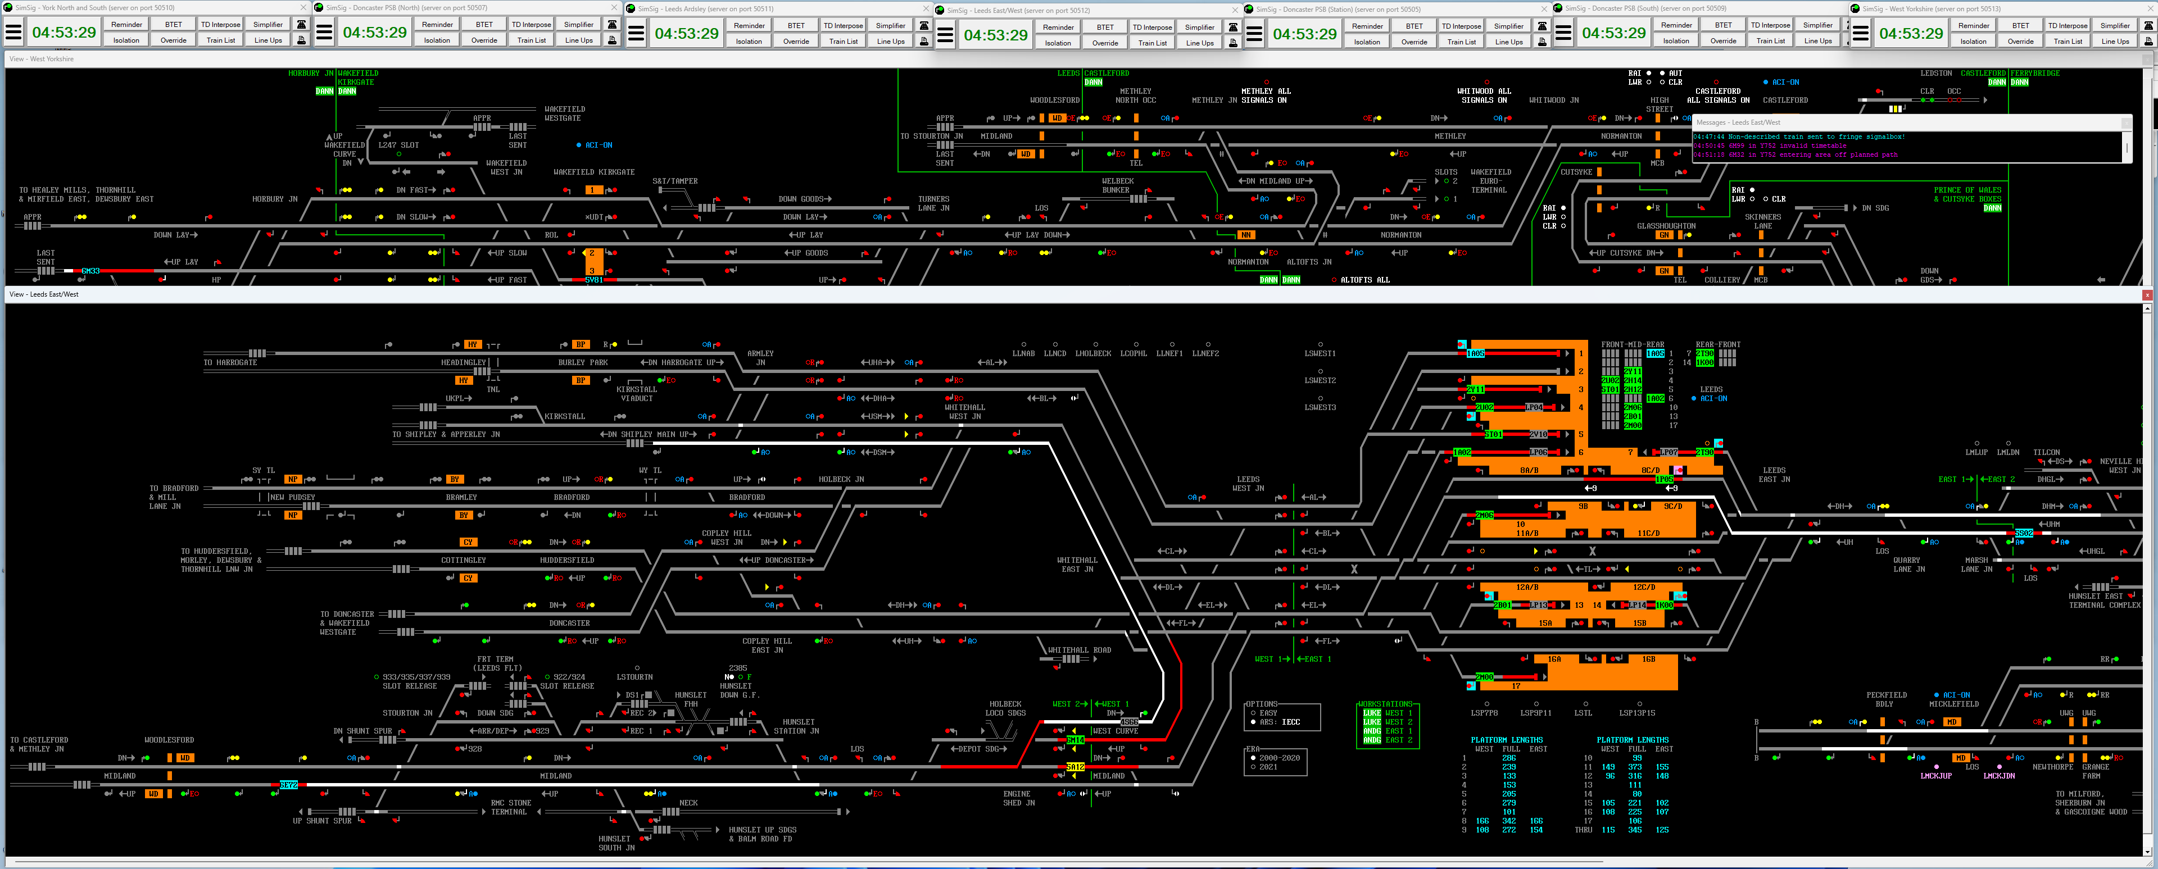This screenshot has width=2158, height=869.
Task: Click SimSig app icon in York North and South title
Action: click(8, 7)
